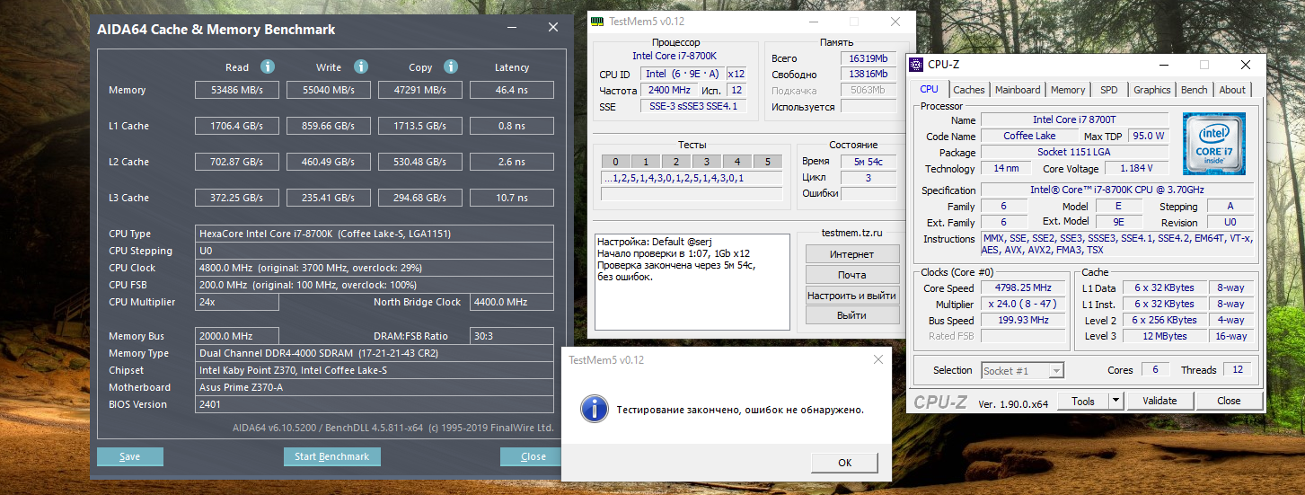The height and width of the screenshot is (495, 1305).
Task: Click the Memory Read value 53486 MB/s
Action: coord(237,90)
